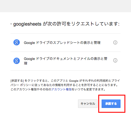Click このアカウント権限やその他の text before link
This screenshot has width=131, height=119.
[31, 89]
